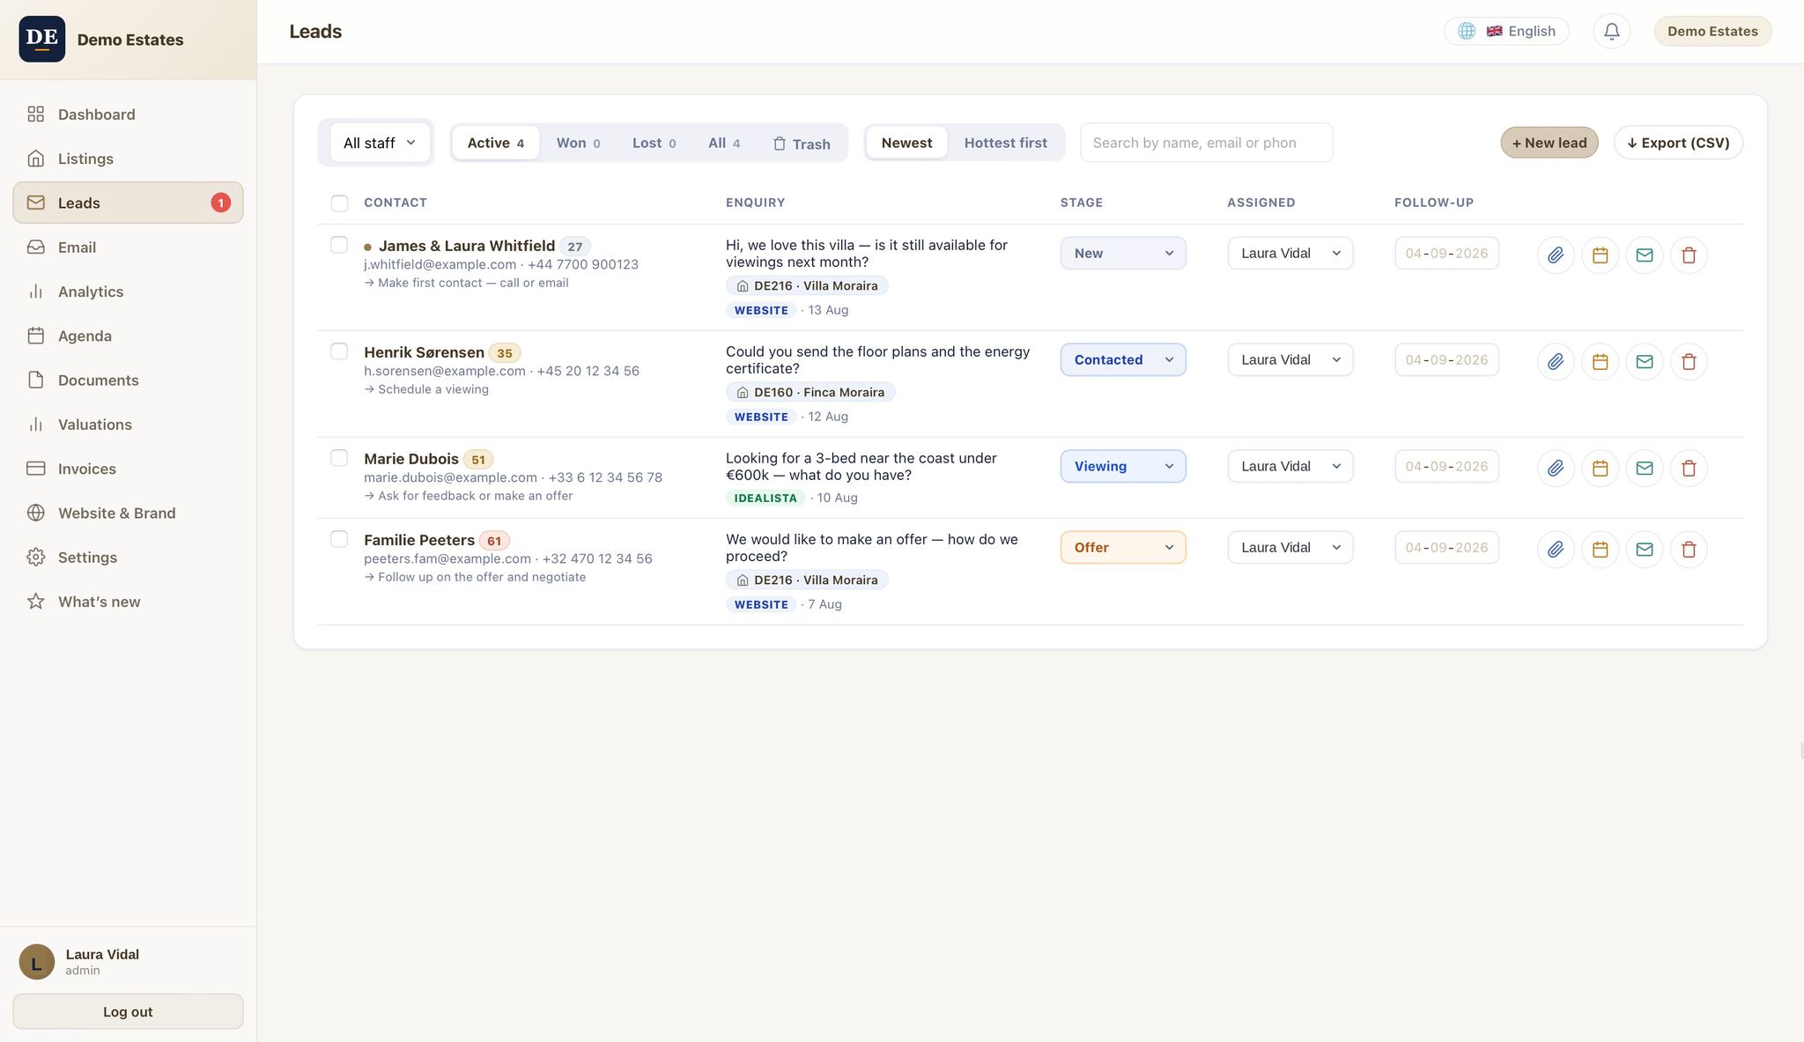Open the calendar icon for Familie Peeters

pos(1600,549)
